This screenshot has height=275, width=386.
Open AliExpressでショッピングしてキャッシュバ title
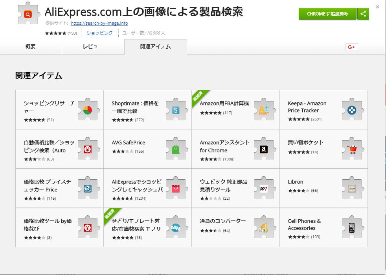point(137,186)
